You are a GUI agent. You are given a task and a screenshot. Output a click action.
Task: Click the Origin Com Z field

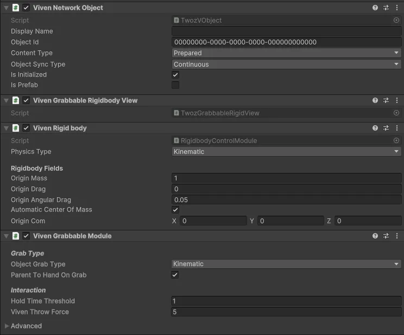pyautogui.click(x=368, y=221)
